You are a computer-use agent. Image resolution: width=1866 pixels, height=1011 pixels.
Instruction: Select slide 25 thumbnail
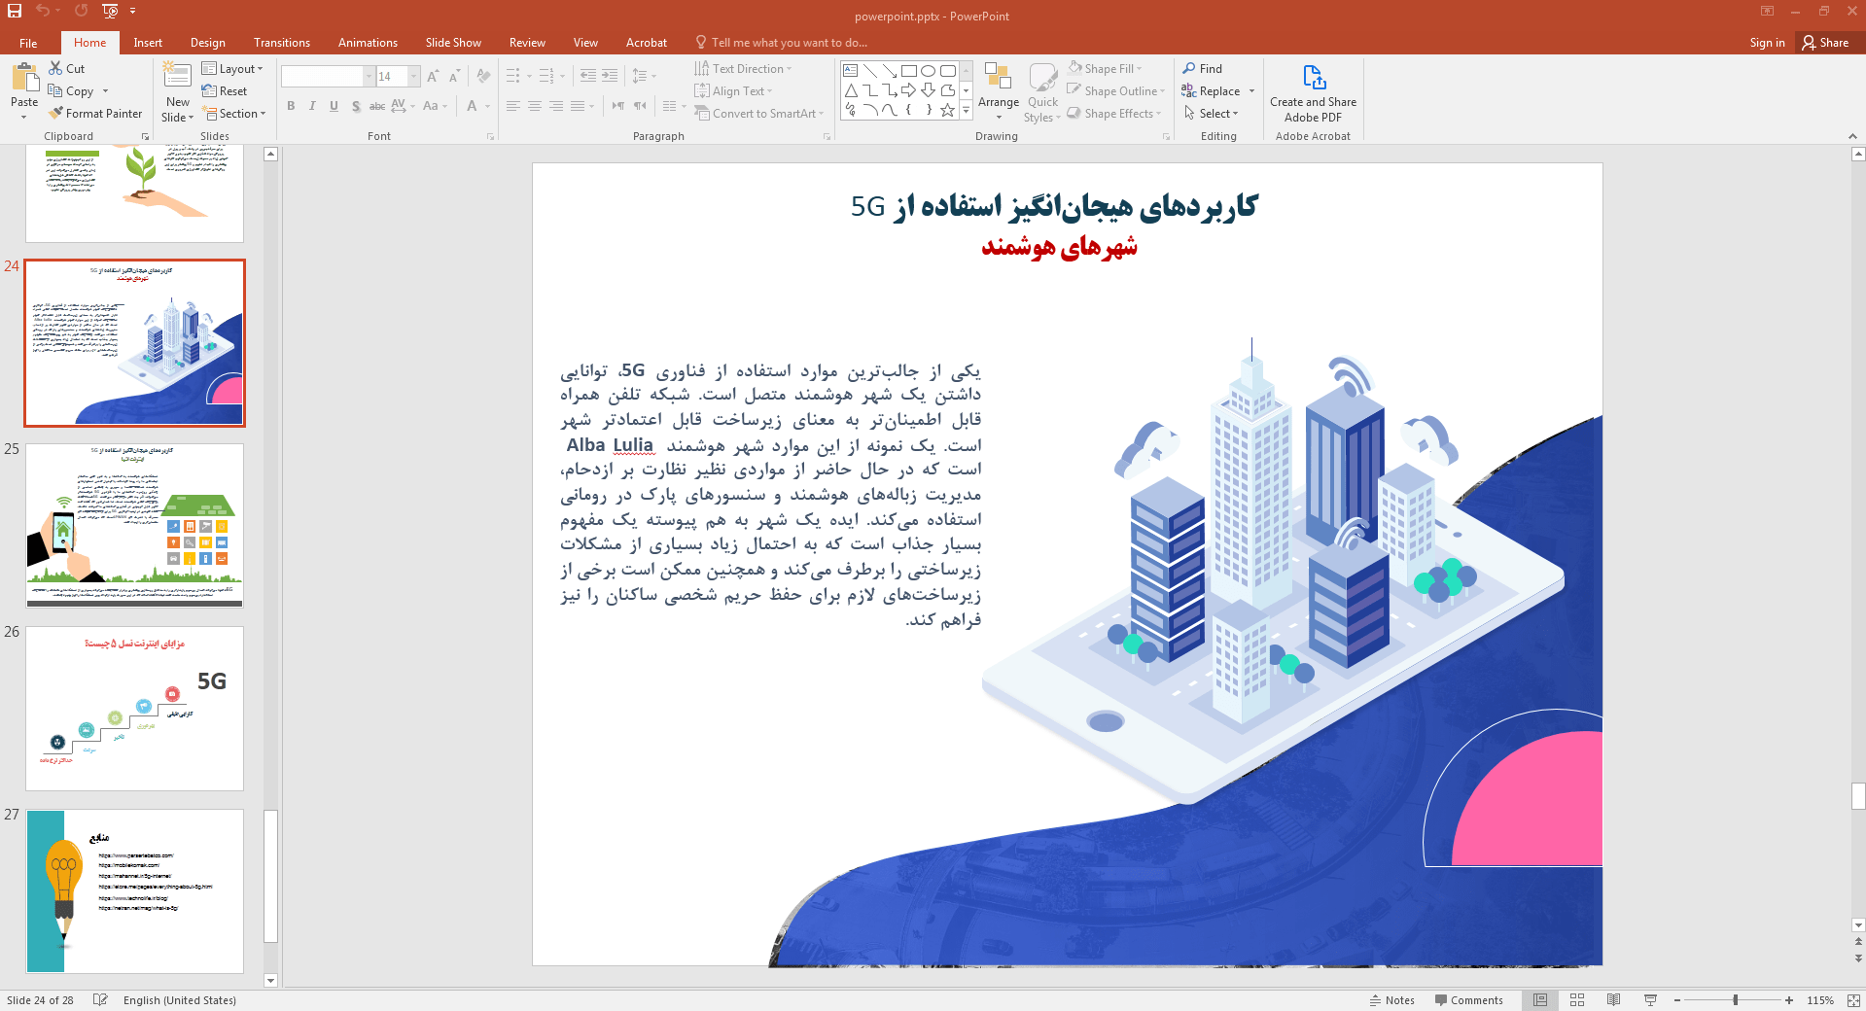tap(134, 526)
